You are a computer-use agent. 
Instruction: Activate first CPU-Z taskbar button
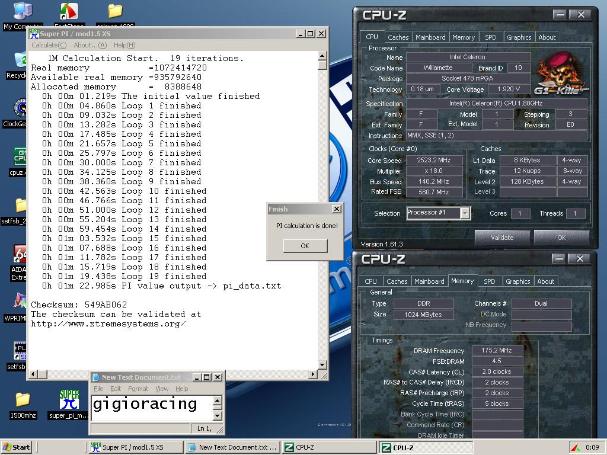point(329,447)
